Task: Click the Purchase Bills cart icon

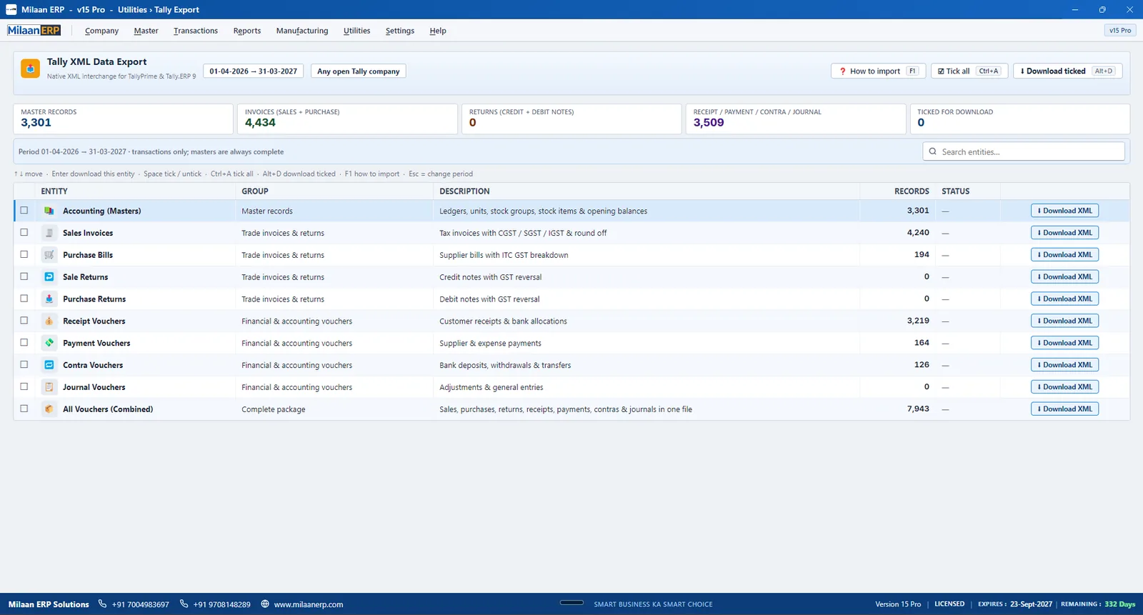Action: click(x=49, y=255)
